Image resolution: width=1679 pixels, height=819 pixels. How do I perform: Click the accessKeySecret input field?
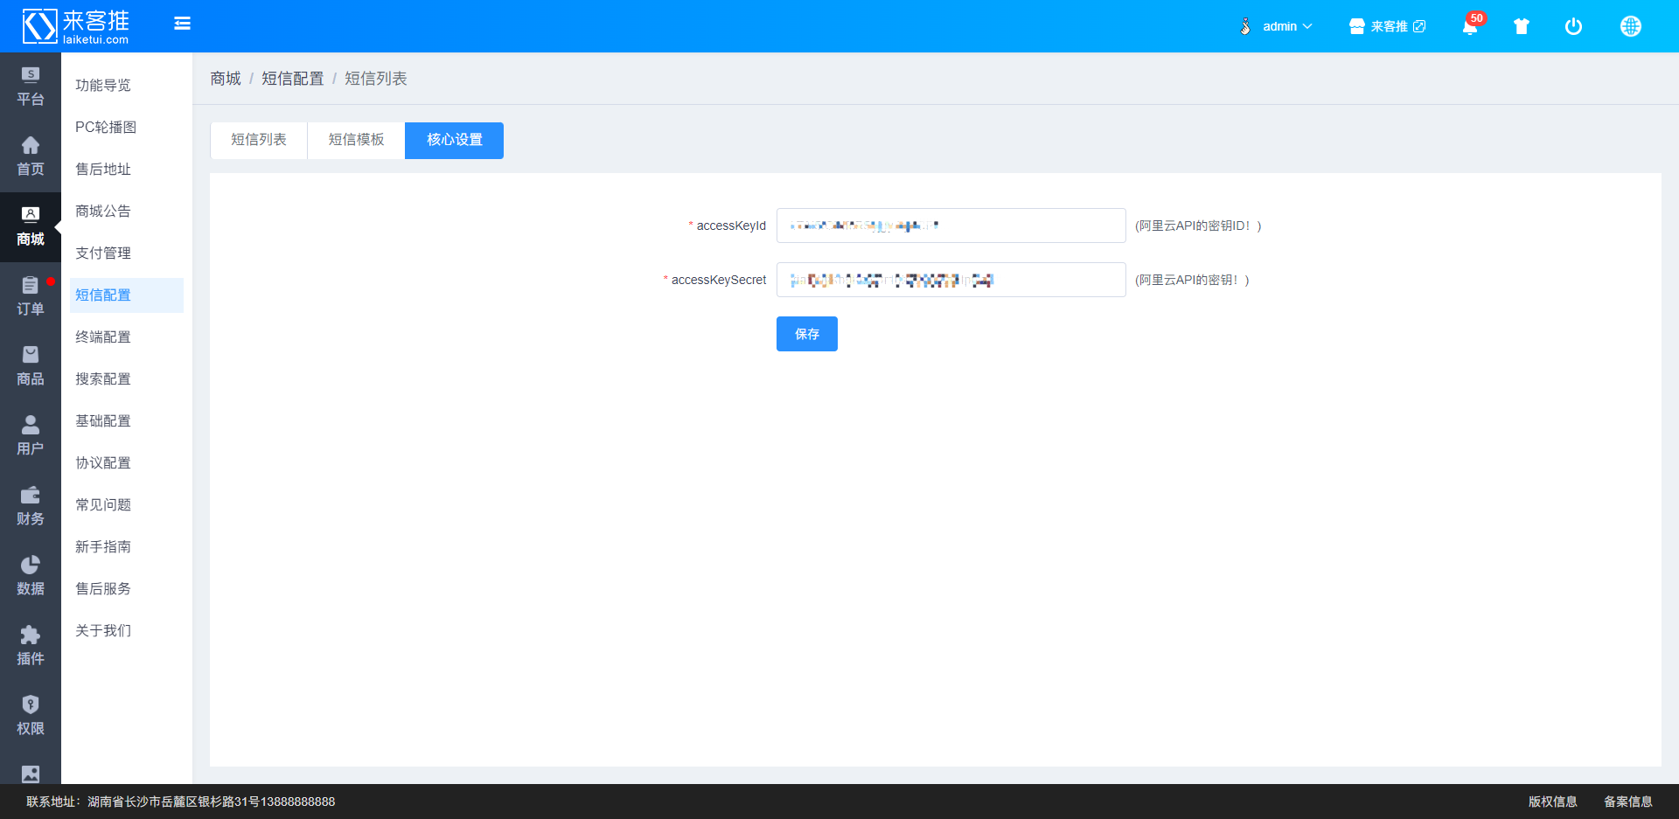(x=951, y=280)
